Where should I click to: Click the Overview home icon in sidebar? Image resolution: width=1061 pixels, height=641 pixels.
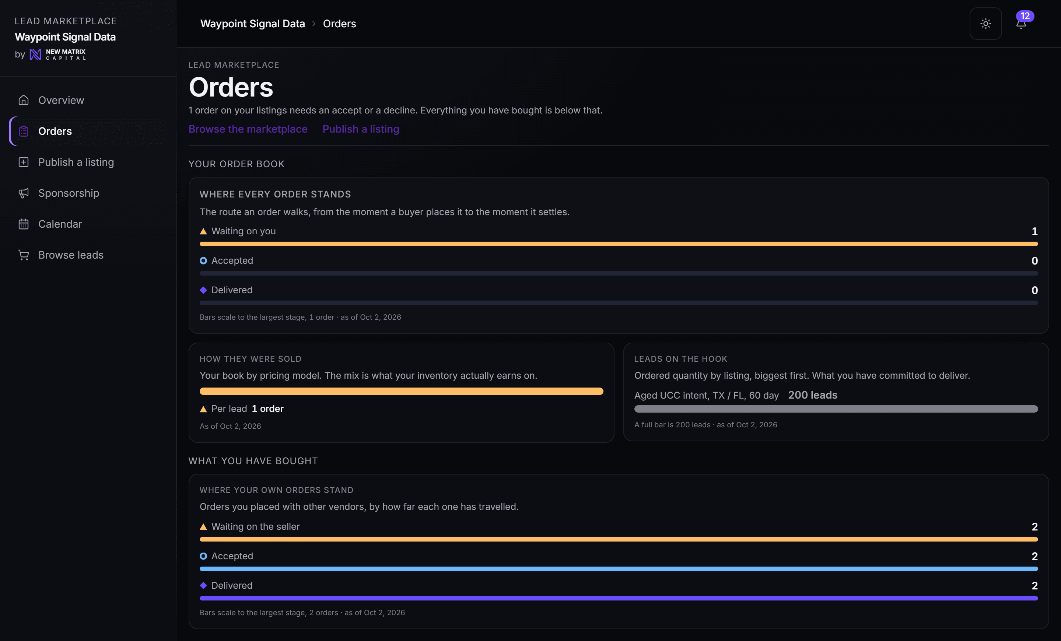click(x=24, y=100)
